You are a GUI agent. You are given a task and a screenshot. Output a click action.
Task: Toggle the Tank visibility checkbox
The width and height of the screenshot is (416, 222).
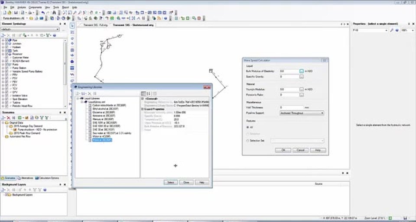pos(7,51)
